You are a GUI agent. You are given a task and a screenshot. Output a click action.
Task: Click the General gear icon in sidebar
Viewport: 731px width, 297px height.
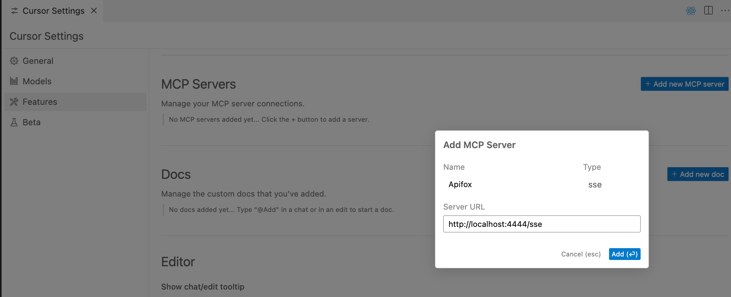(x=14, y=61)
